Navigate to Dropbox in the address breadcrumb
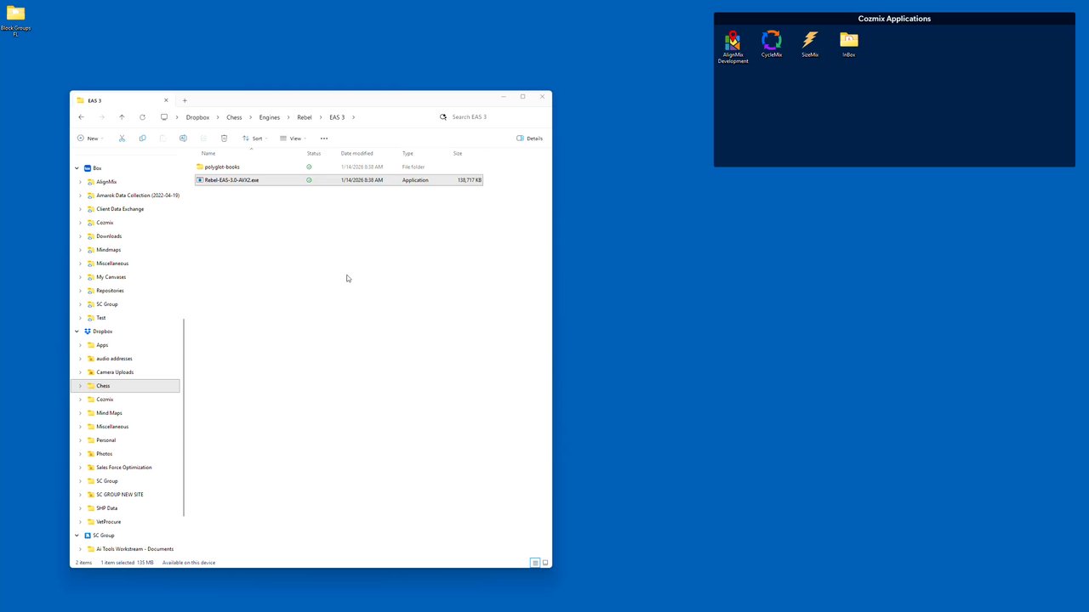The height and width of the screenshot is (612, 1089). [x=197, y=117]
